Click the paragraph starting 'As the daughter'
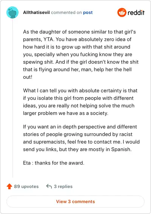The image size is (151, 214). pos(81,55)
